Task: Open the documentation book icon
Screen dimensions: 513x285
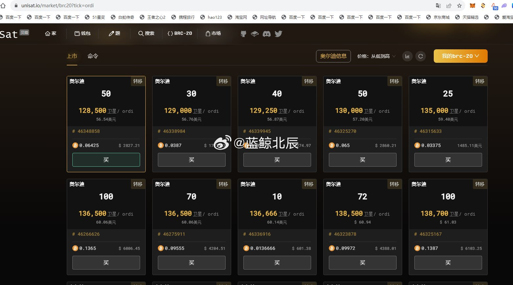Action: pos(255,34)
